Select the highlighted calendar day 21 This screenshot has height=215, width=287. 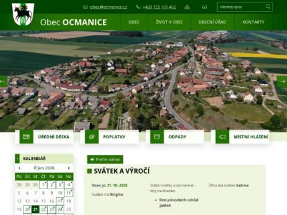[36, 209]
